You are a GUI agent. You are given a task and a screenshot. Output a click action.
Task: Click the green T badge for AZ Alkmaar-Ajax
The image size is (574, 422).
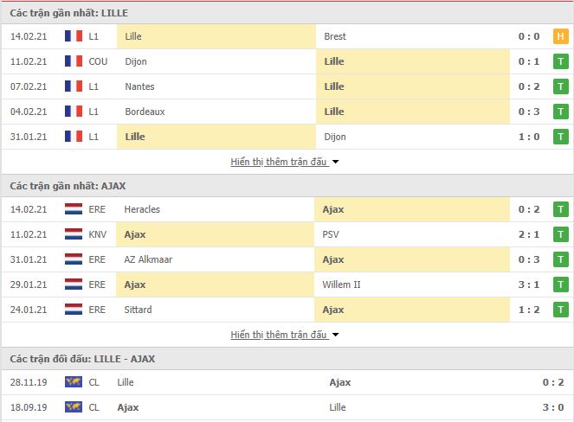pyautogui.click(x=560, y=259)
